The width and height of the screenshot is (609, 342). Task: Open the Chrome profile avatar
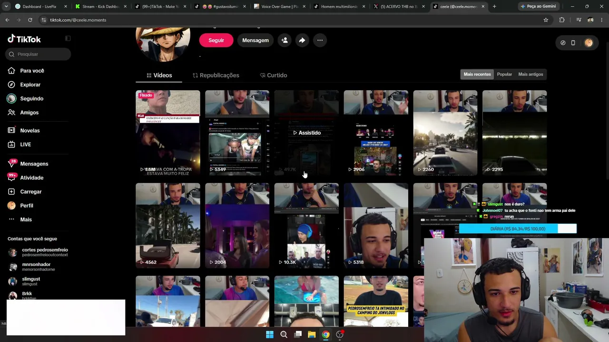tap(590, 20)
